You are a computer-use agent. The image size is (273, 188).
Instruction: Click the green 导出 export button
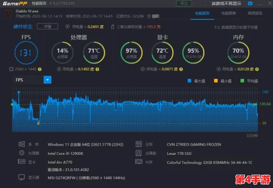tap(184, 3)
